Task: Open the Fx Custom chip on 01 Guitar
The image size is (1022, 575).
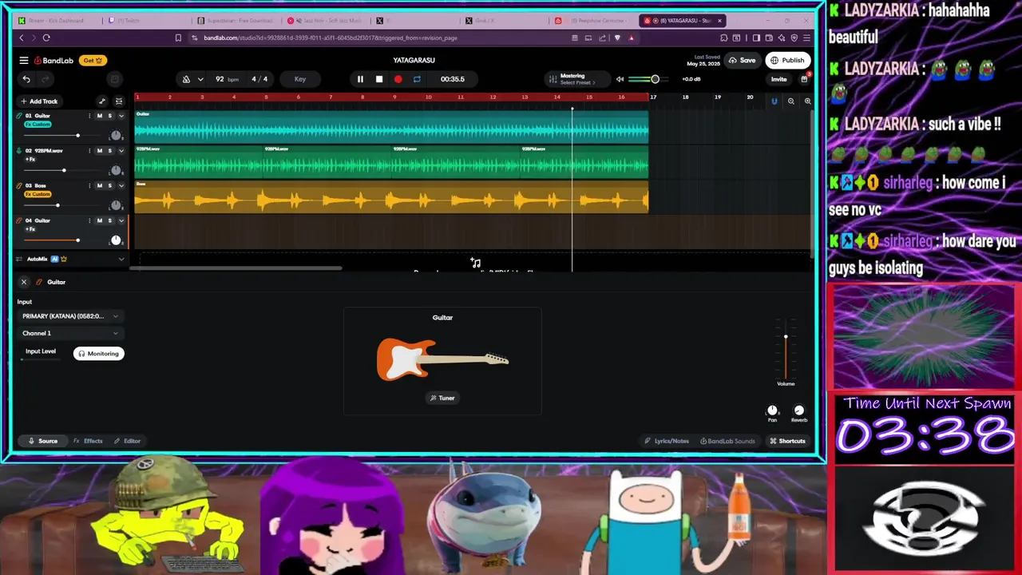Action: [x=38, y=125]
